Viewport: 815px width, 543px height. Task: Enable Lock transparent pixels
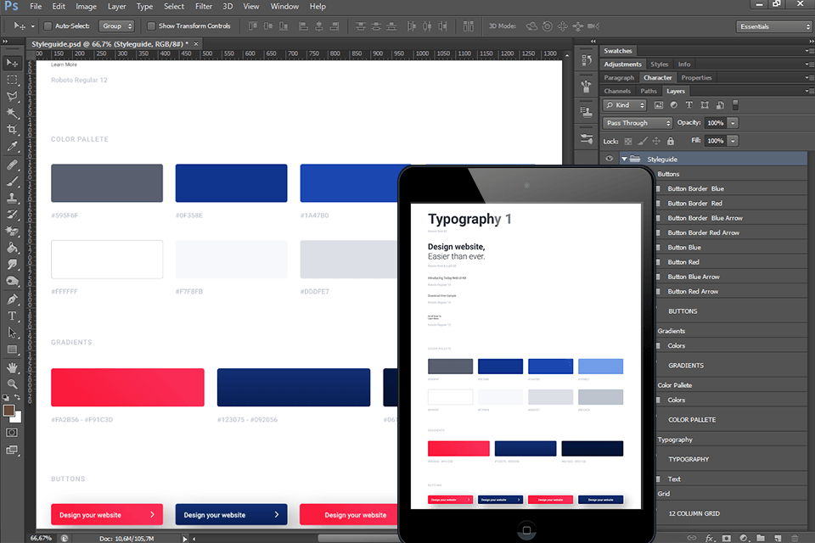point(627,140)
